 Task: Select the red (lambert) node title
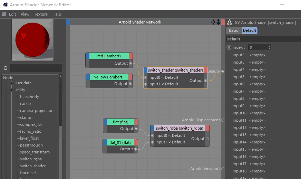109,56
